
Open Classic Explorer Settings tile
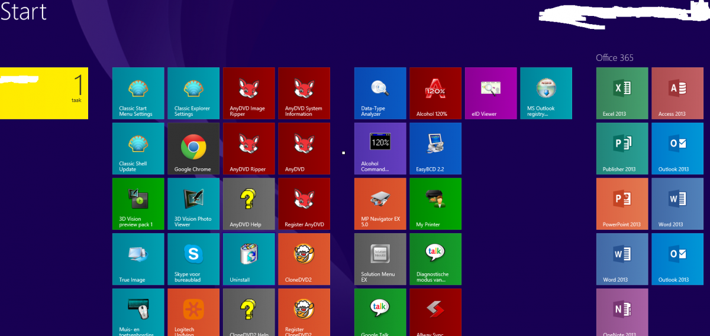pyautogui.click(x=193, y=93)
